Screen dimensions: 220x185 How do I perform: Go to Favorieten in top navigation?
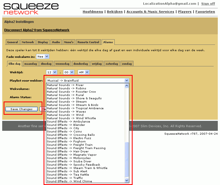(205, 12)
